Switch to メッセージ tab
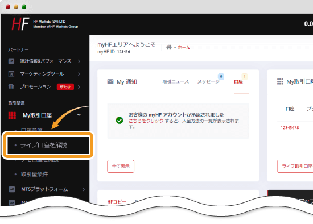Screen dimensions: 313x224 click(x=208, y=81)
